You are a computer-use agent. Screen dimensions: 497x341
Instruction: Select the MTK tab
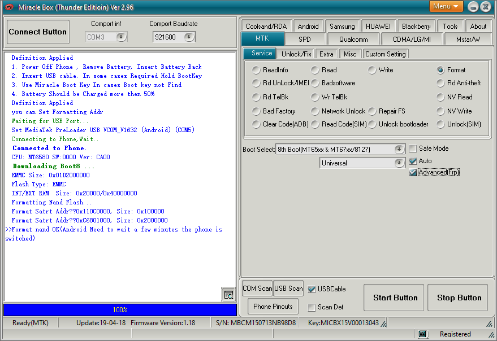pos(262,38)
